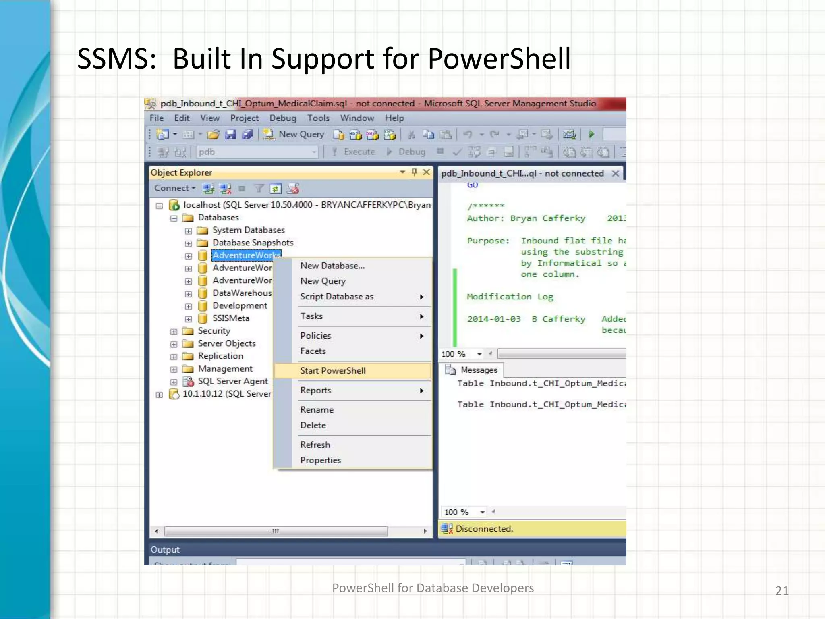Click the Connect Object Explorer icon
The height and width of the screenshot is (619, 825).
pos(208,189)
